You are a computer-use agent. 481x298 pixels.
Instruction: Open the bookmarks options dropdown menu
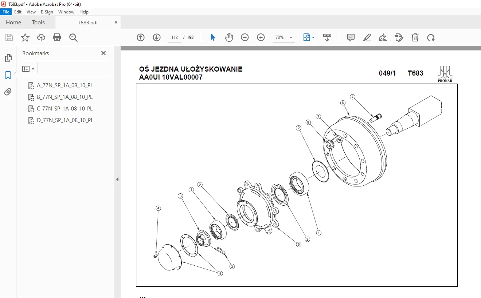(28, 69)
